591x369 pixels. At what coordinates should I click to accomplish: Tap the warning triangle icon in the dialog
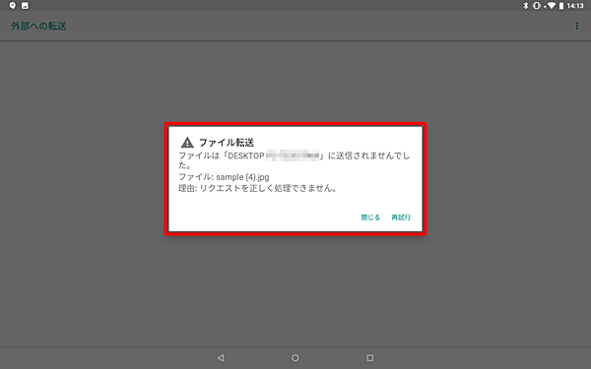[187, 143]
